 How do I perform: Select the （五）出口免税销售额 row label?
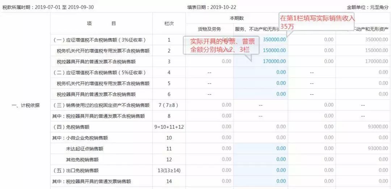(x=76, y=171)
